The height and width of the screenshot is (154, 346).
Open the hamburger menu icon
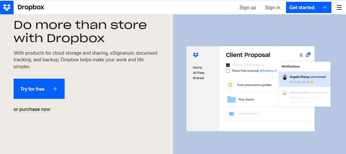point(339,7)
